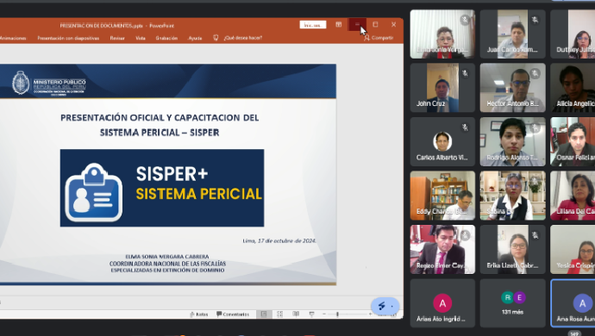Click the zoom in plus button

[370, 314]
